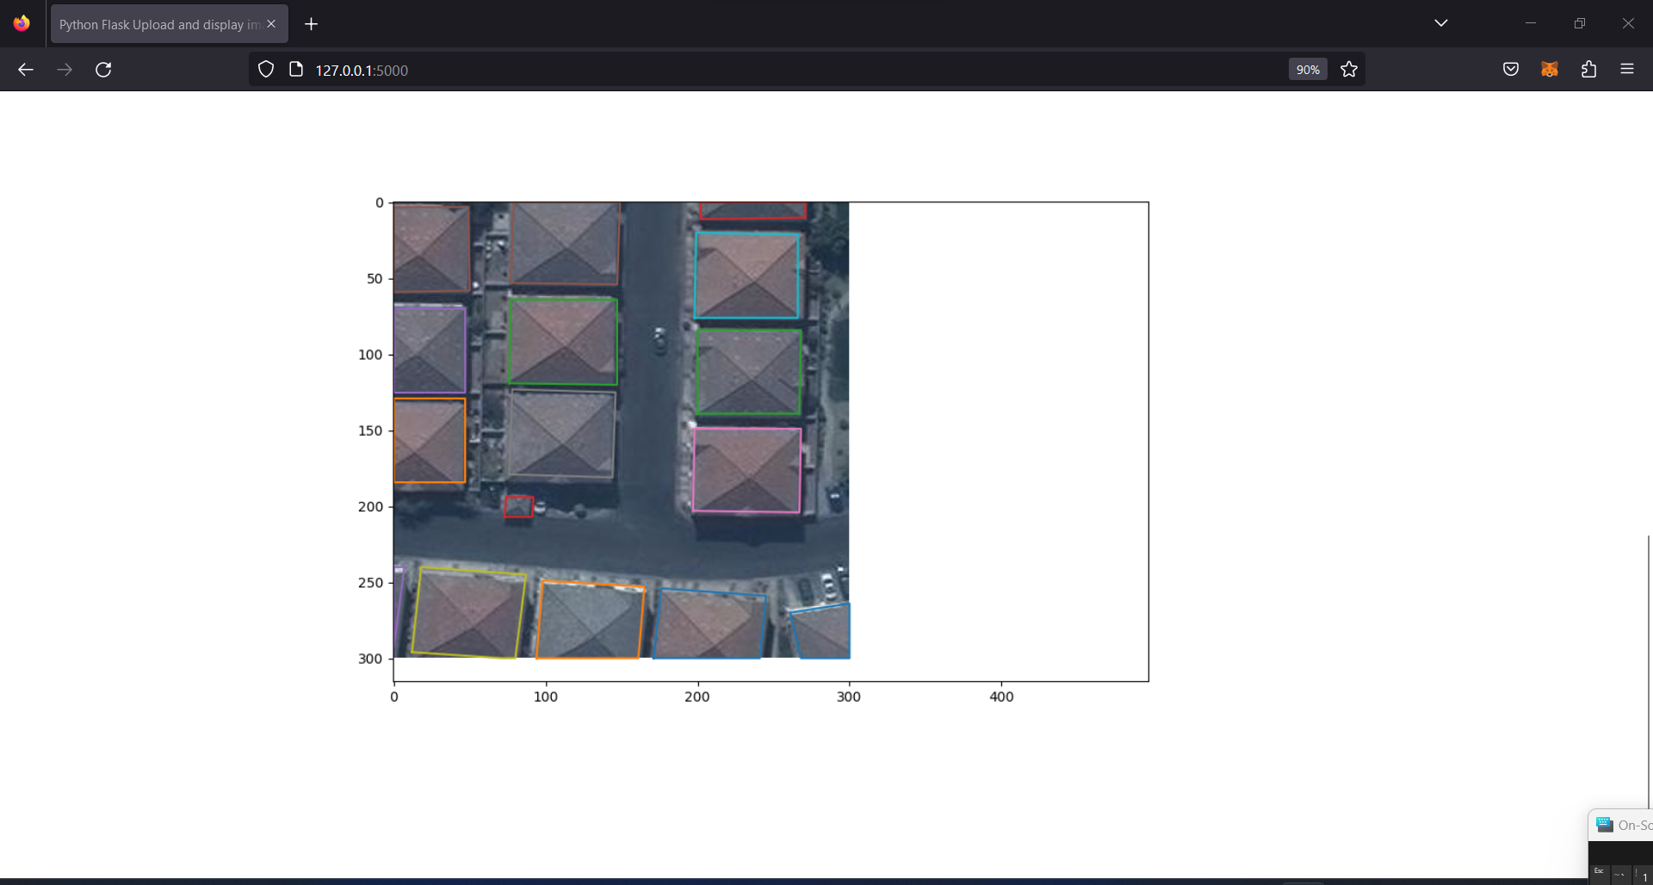Screen dimensions: 1653x885
Task: Reload the current page
Action: point(103,70)
